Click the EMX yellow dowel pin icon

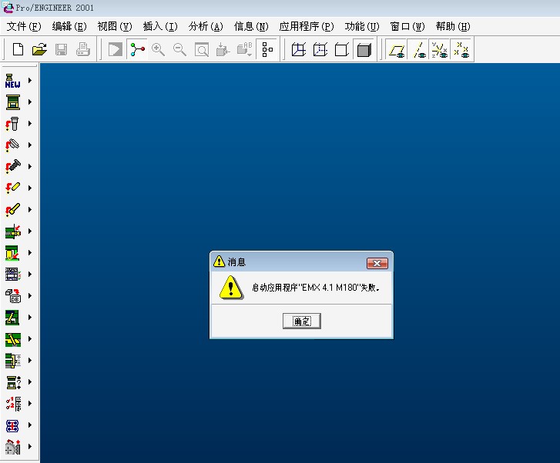click(x=13, y=188)
